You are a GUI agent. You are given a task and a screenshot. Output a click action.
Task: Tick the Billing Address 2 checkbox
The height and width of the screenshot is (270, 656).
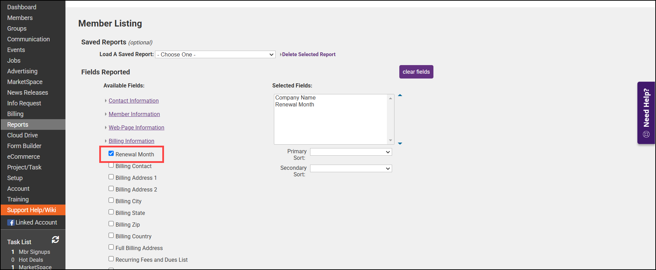[x=111, y=189]
